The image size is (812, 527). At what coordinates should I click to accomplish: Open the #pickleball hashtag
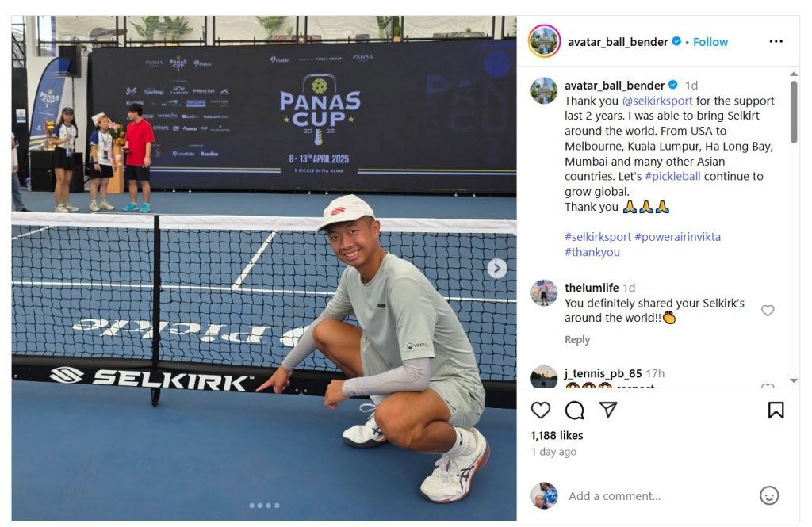click(672, 177)
